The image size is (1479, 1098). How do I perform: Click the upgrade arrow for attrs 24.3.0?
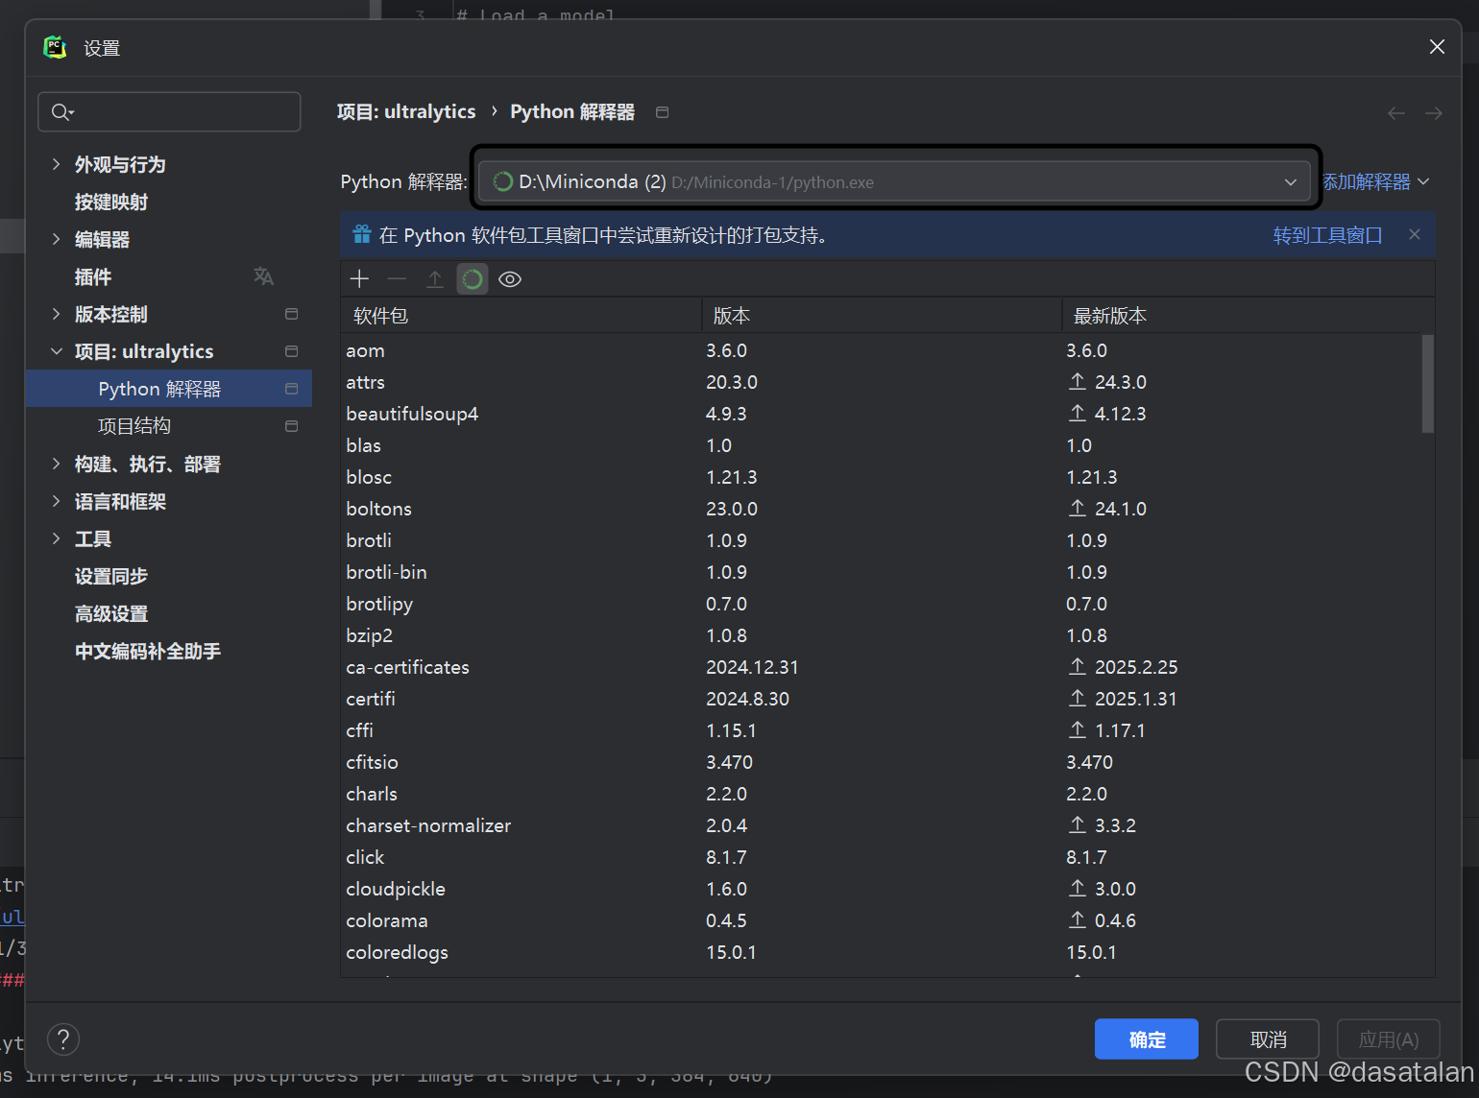[1078, 382]
